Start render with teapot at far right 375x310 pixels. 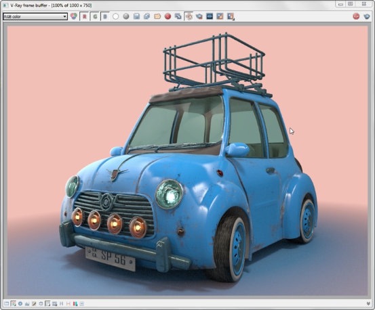(367, 16)
